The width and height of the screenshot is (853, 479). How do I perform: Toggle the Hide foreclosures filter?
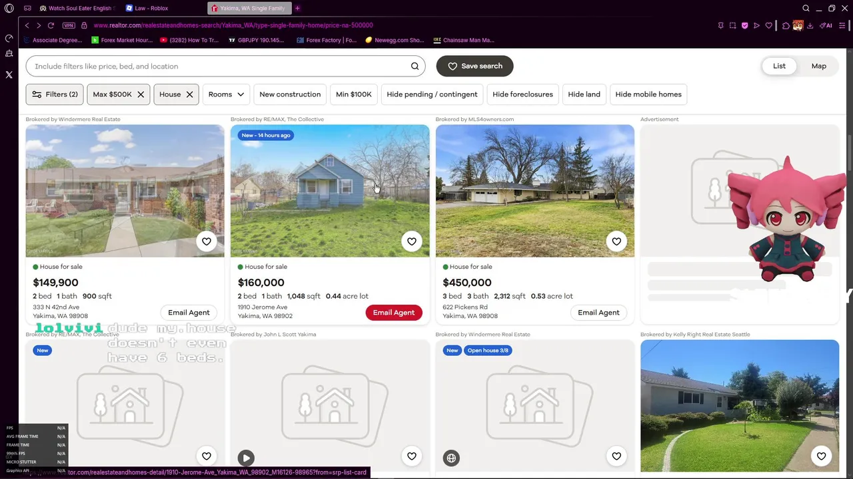point(522,94)
